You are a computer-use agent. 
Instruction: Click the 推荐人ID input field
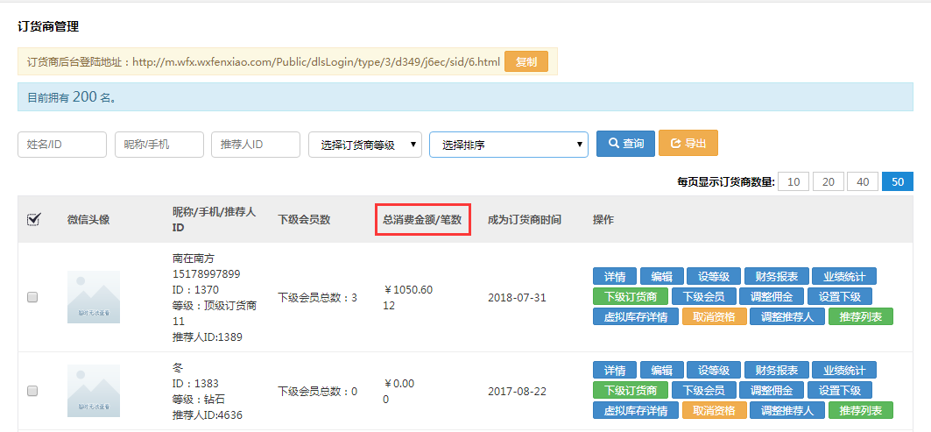(x=256, y=145)
